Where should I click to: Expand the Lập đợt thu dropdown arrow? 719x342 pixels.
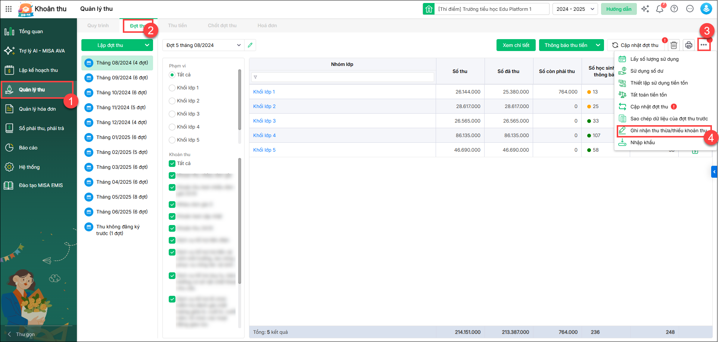point(147,45)
